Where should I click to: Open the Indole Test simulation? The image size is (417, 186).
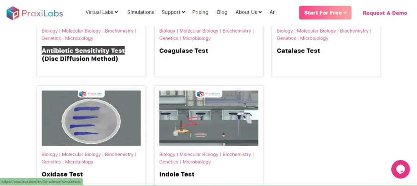pyautogui.click(x=177, y=174)
